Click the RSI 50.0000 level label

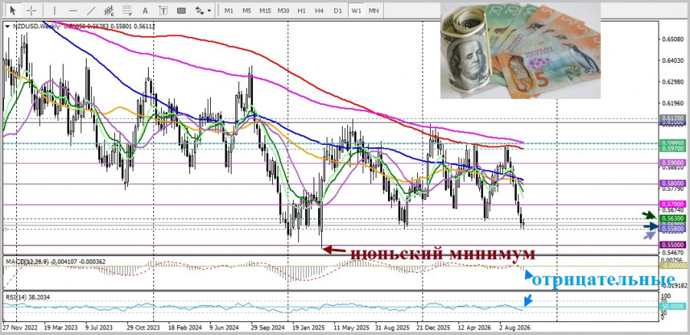(x=673, y=306)
